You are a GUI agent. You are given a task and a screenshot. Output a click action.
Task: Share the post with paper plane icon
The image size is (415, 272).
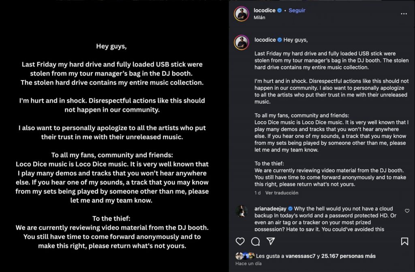click(x=271, y=242)
